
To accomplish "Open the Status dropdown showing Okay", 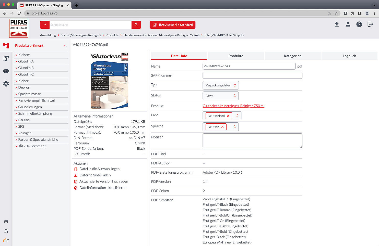I will (221, 96).
